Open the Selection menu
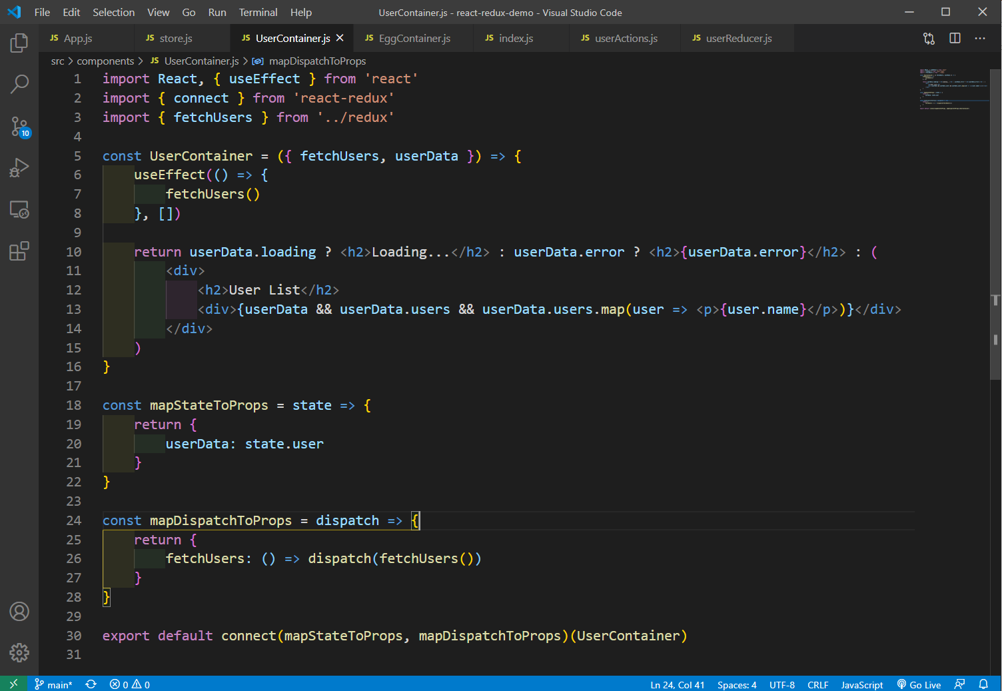1002x691 pixels. [113, 12]
